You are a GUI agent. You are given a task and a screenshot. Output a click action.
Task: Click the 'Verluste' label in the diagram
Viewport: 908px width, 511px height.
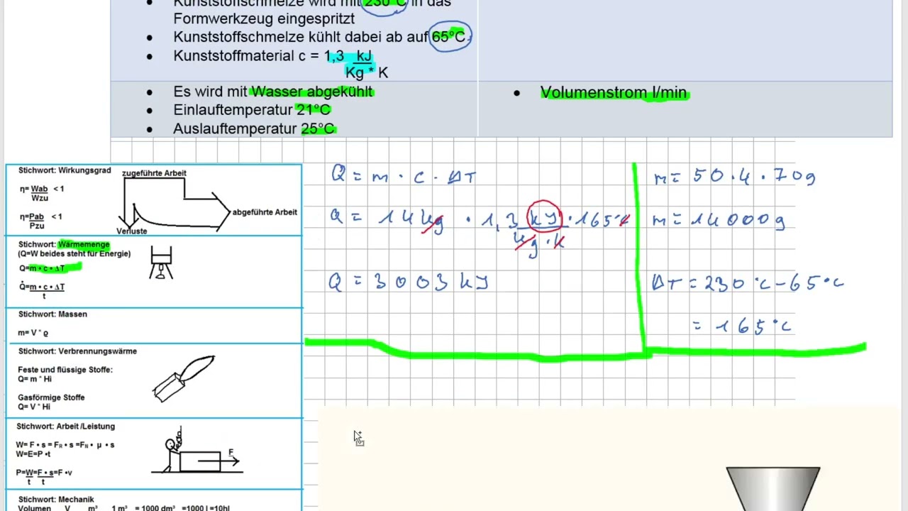click(x=132, y=231)
